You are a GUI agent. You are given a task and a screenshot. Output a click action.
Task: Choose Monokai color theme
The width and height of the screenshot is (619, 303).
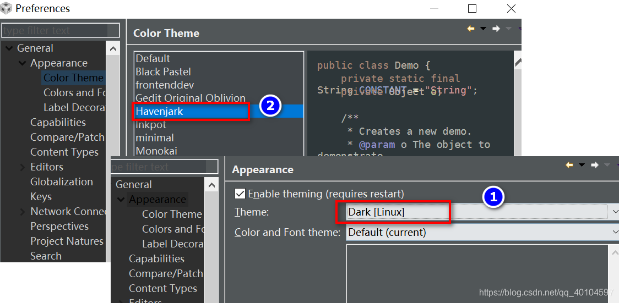point(156,151)
